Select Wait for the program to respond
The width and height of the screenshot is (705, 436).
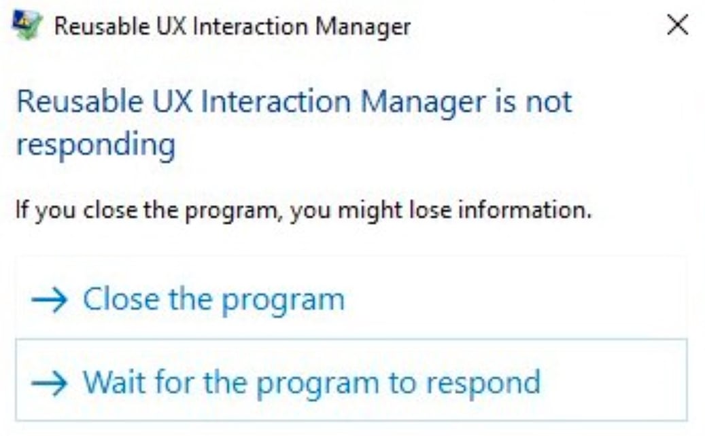click(x=311, y=382)
